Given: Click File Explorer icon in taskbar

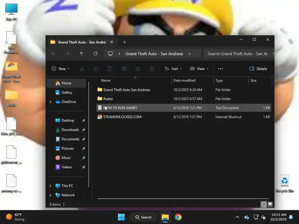Looking at the screenshot, I should 165,217.
